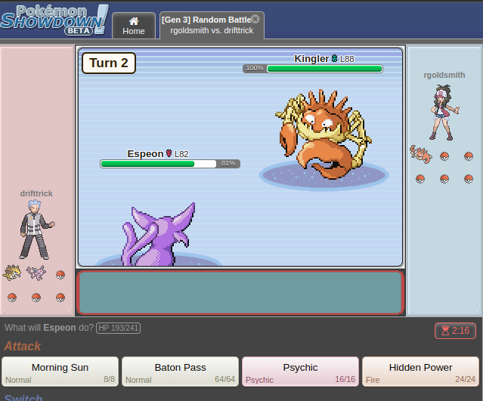The image size is (483, 401).
Task: Click the drifttrick trainer avatar
Action: pos(37,230)
